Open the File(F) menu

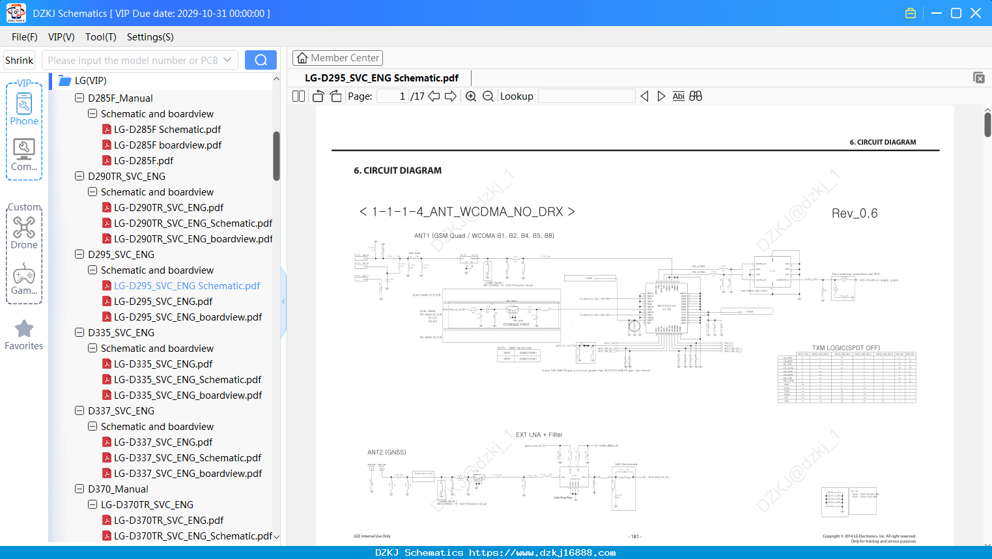[25, 37]
